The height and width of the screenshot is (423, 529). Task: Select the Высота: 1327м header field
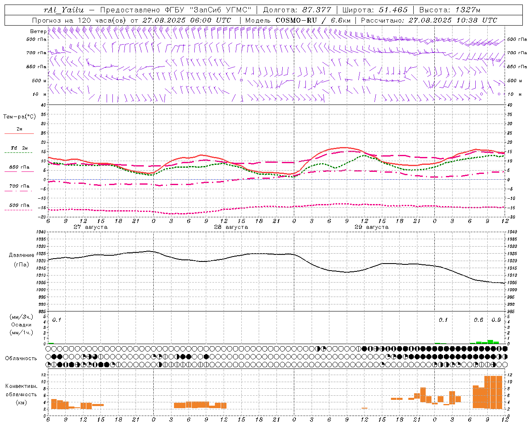click(450, 10)
